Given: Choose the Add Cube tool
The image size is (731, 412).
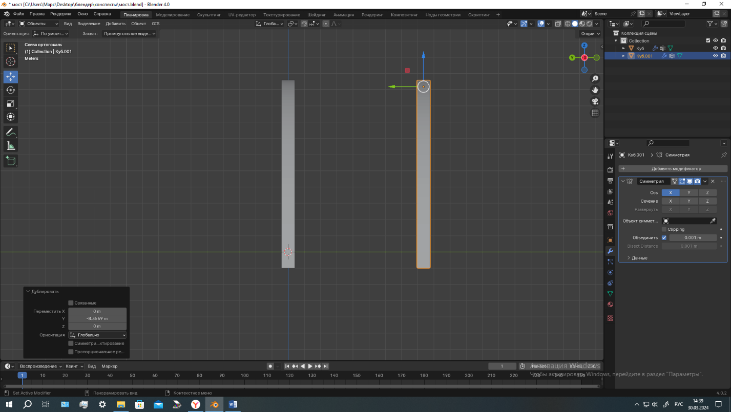Looking at the screenshot, I should pos(11,161).
